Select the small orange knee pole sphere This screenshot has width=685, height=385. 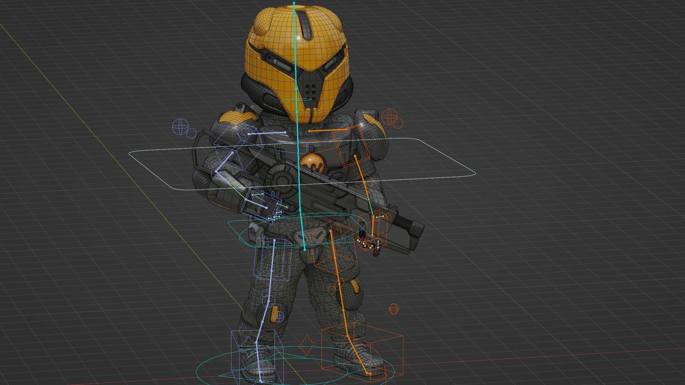click(394, 309)
